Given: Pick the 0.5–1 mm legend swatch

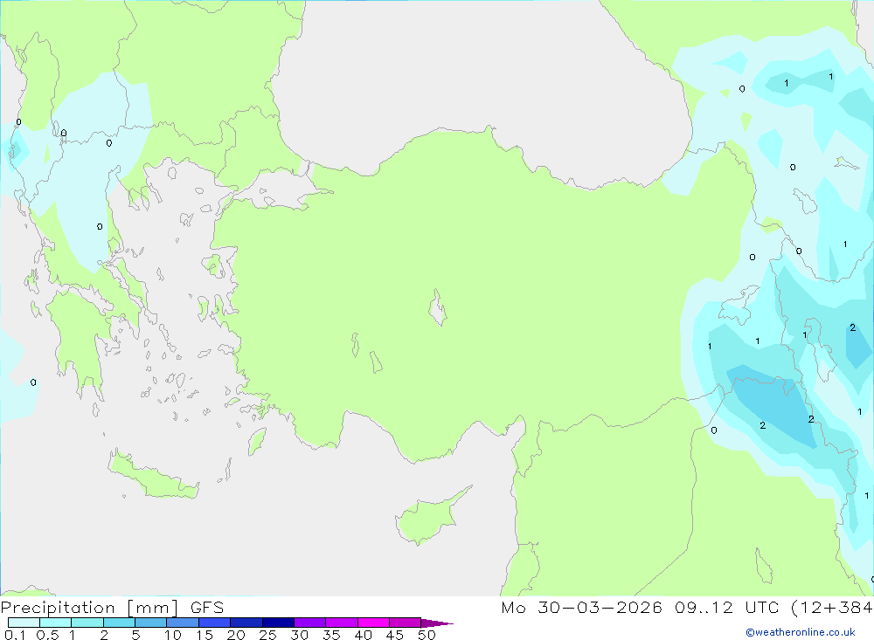Looking at the screenshot, I should click(x=55, y=623).
